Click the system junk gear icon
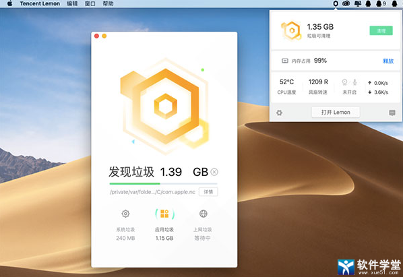 tap(125, 214)
